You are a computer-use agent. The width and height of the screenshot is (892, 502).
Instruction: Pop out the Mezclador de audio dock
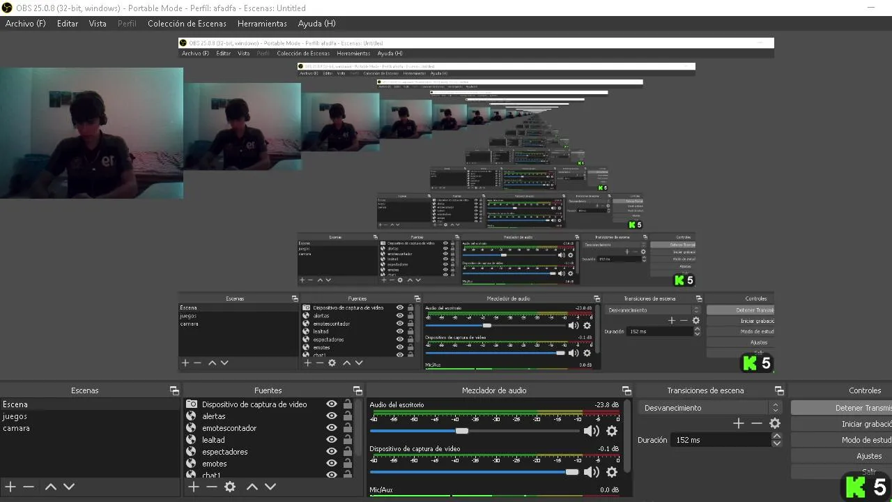[x=626, y=390]
